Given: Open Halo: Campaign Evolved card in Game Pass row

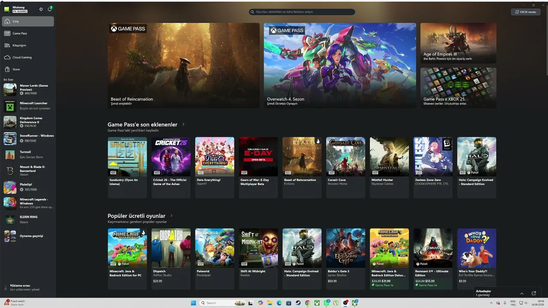Looking at the screenshot, I should click(x=477, y=167).
